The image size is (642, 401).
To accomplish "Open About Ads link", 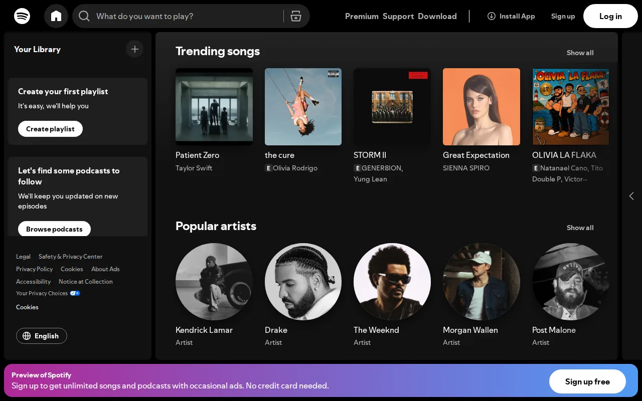I will click(x=105, y=269).
